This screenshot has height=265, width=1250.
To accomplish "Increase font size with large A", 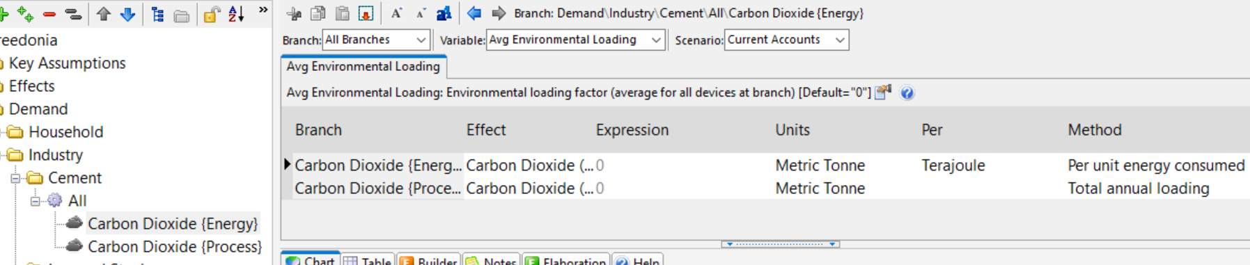I will tap(396, 13).
